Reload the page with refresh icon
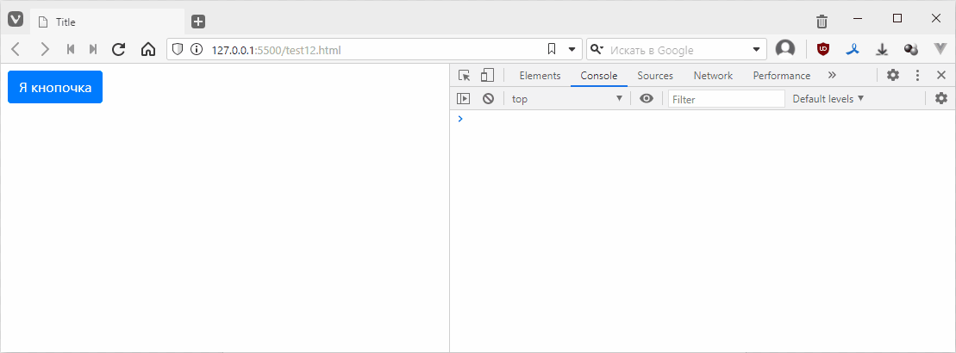 (119, 50)
